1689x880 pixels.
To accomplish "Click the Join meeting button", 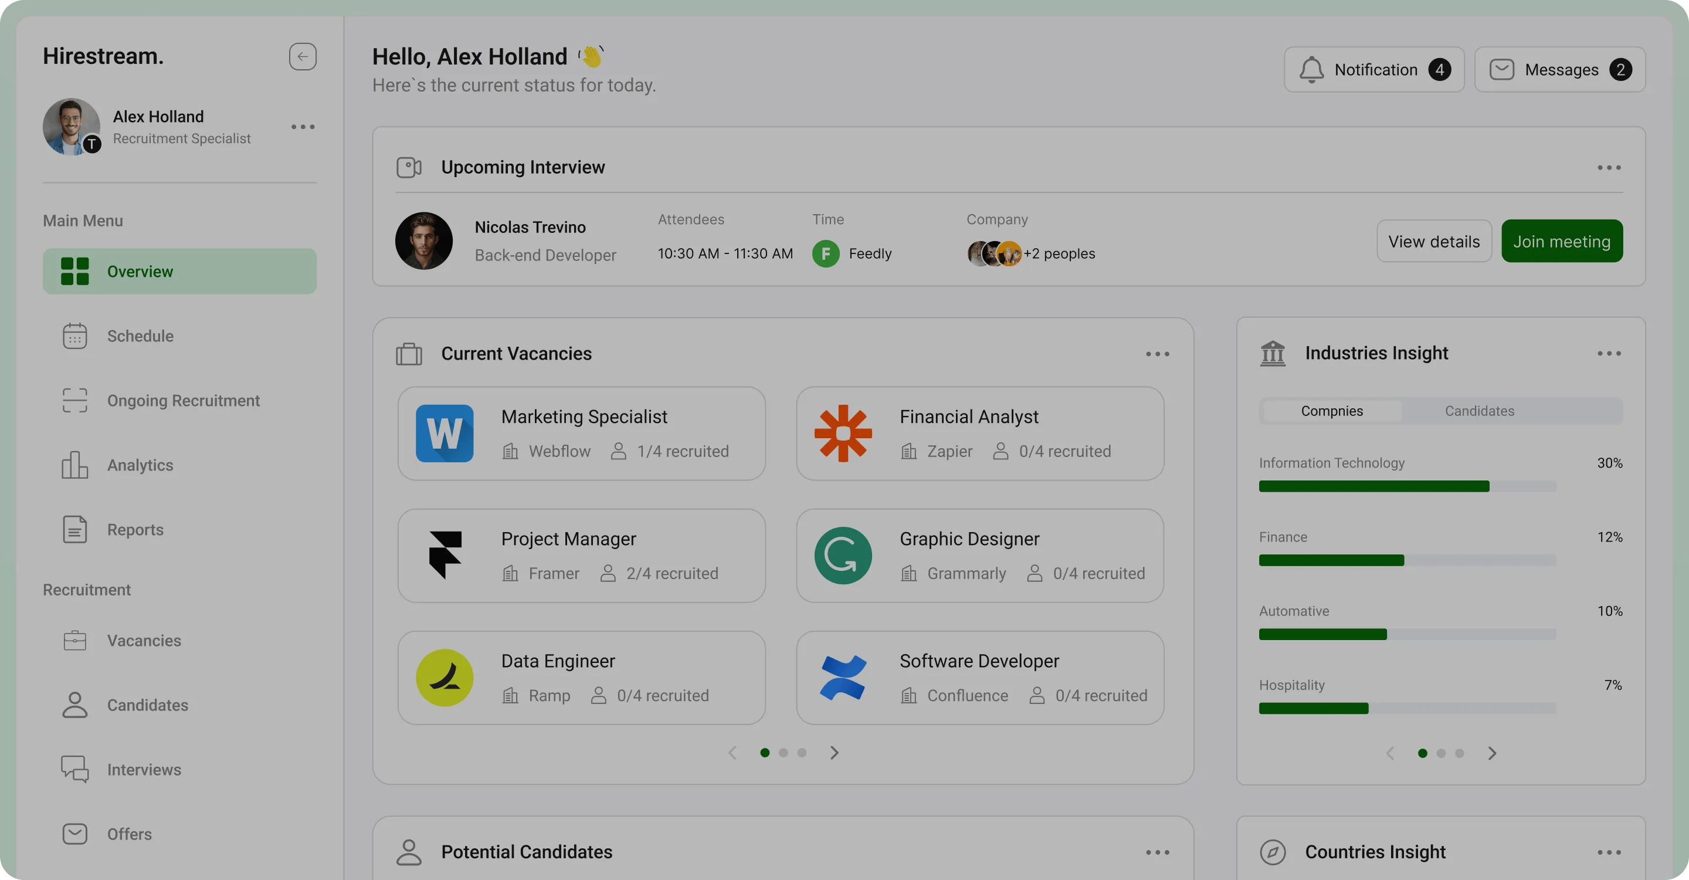I will pyautogui.click(x=1561, y=241).
